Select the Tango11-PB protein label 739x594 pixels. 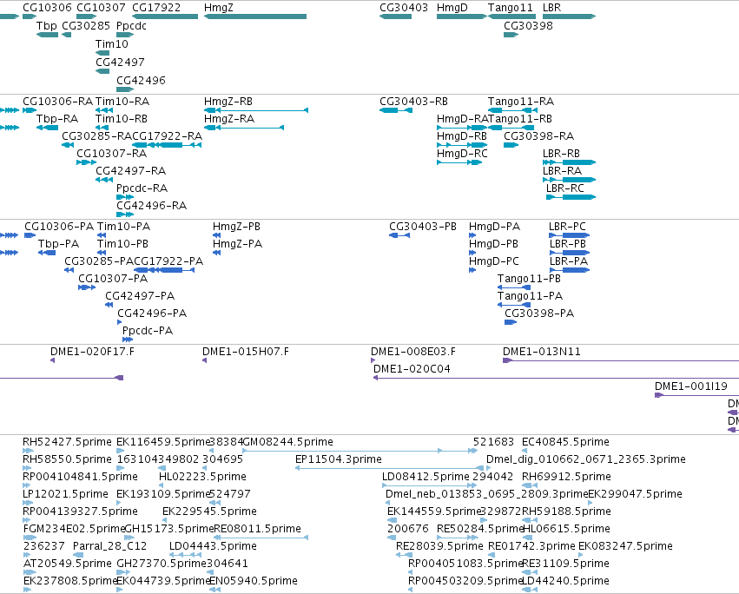[529, 279]
